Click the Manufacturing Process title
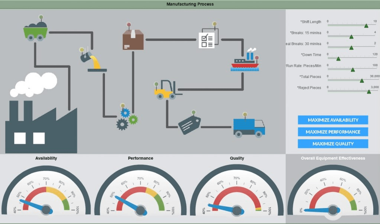This screenshot has width=380, height=224. click(x=190, y=4)
